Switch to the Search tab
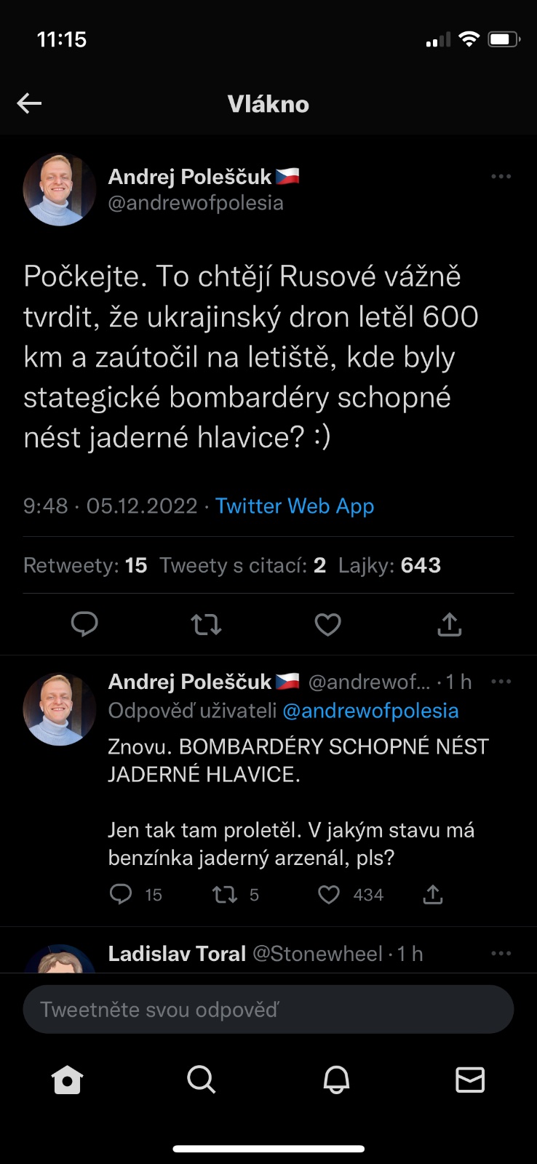This screenshot has height=1164, width=537. [x=202, y=1080]
